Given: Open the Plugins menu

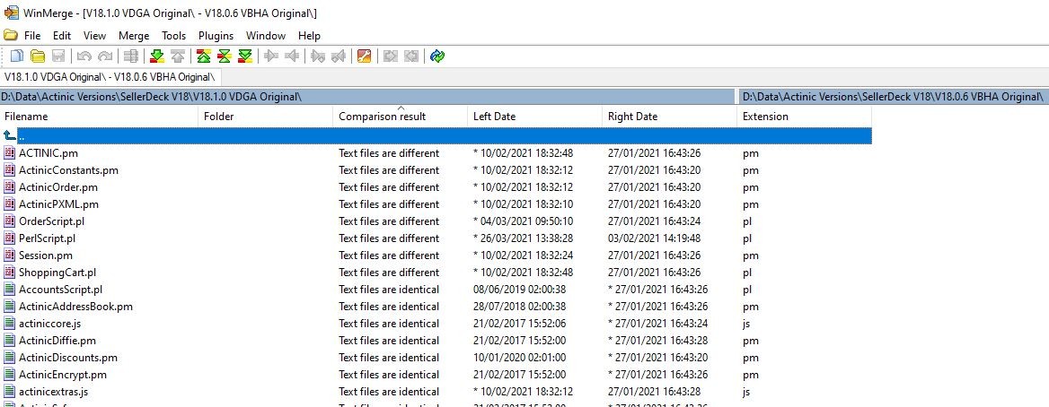Looking at the screenshot, I should tap(216, 36).
